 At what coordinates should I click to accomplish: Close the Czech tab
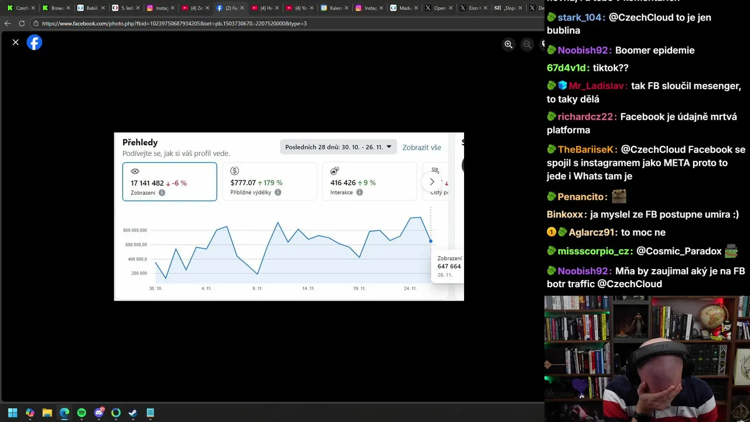33,8
